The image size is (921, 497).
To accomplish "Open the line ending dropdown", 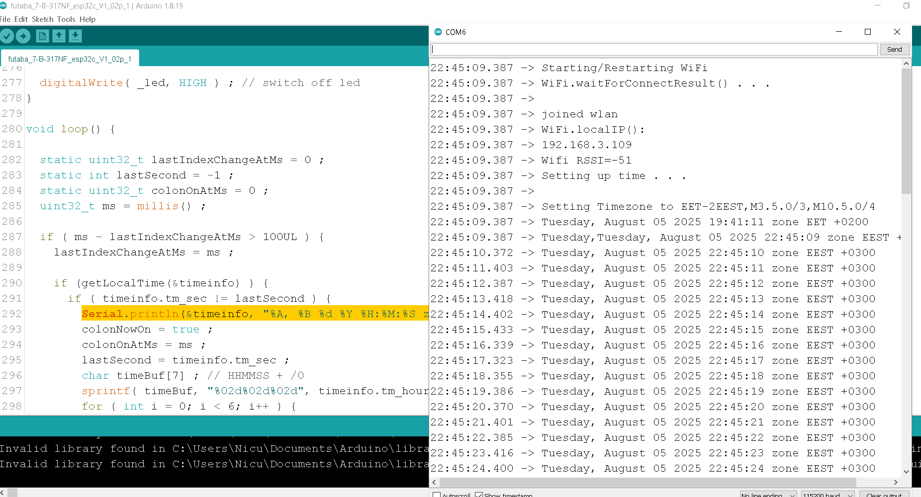I will coord(767,495).
